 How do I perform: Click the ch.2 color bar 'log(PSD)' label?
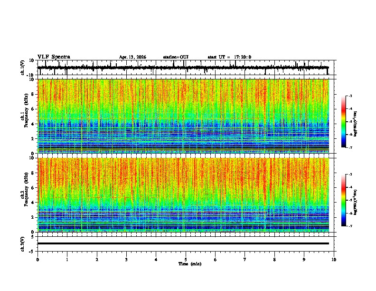coord(355,202)
